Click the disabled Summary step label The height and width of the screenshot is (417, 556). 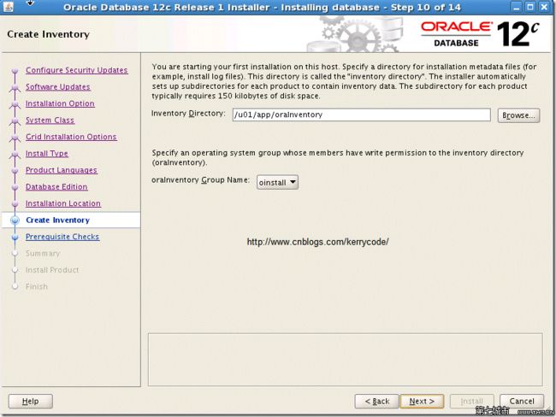click(43, 253)
